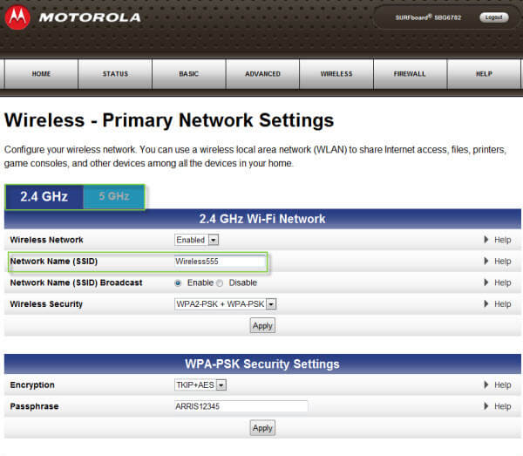Click Help arrow for Network Name (SSID) row
523x456 pixels.
[x=486, y=262]
